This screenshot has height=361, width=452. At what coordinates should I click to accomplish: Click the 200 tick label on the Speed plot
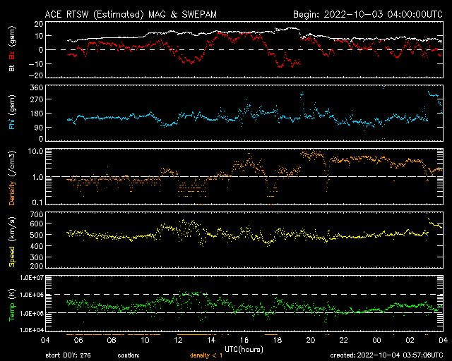click(37, 266)
